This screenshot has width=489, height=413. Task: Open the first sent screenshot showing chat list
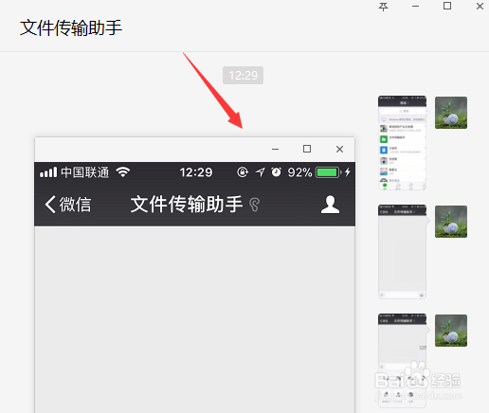(402, 142)
